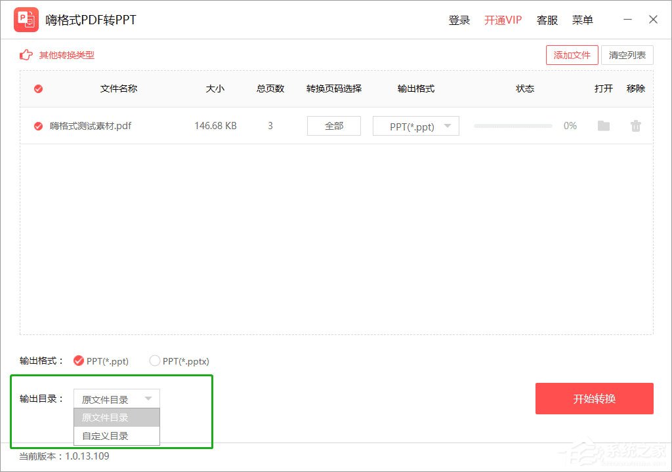Open 开通VIP upgrade link

coord(503,20)
